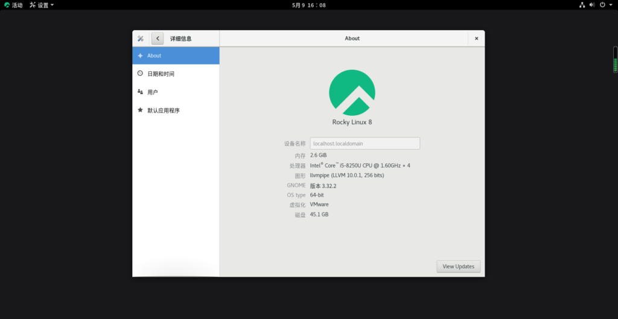Image resolution: width=618 pixels, height=319 pixels.
Task: Open the 活动 activities overview
Action: click(13, 5)
